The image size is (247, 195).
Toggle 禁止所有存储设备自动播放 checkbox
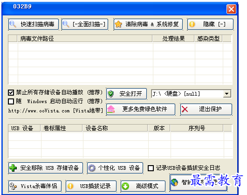coord(11,92)
